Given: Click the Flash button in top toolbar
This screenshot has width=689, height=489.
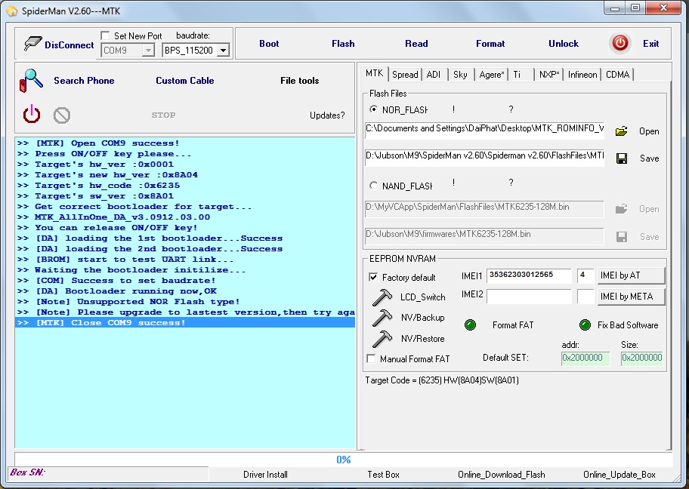Looking at the screenshot, I should click(x=343, y=44).
